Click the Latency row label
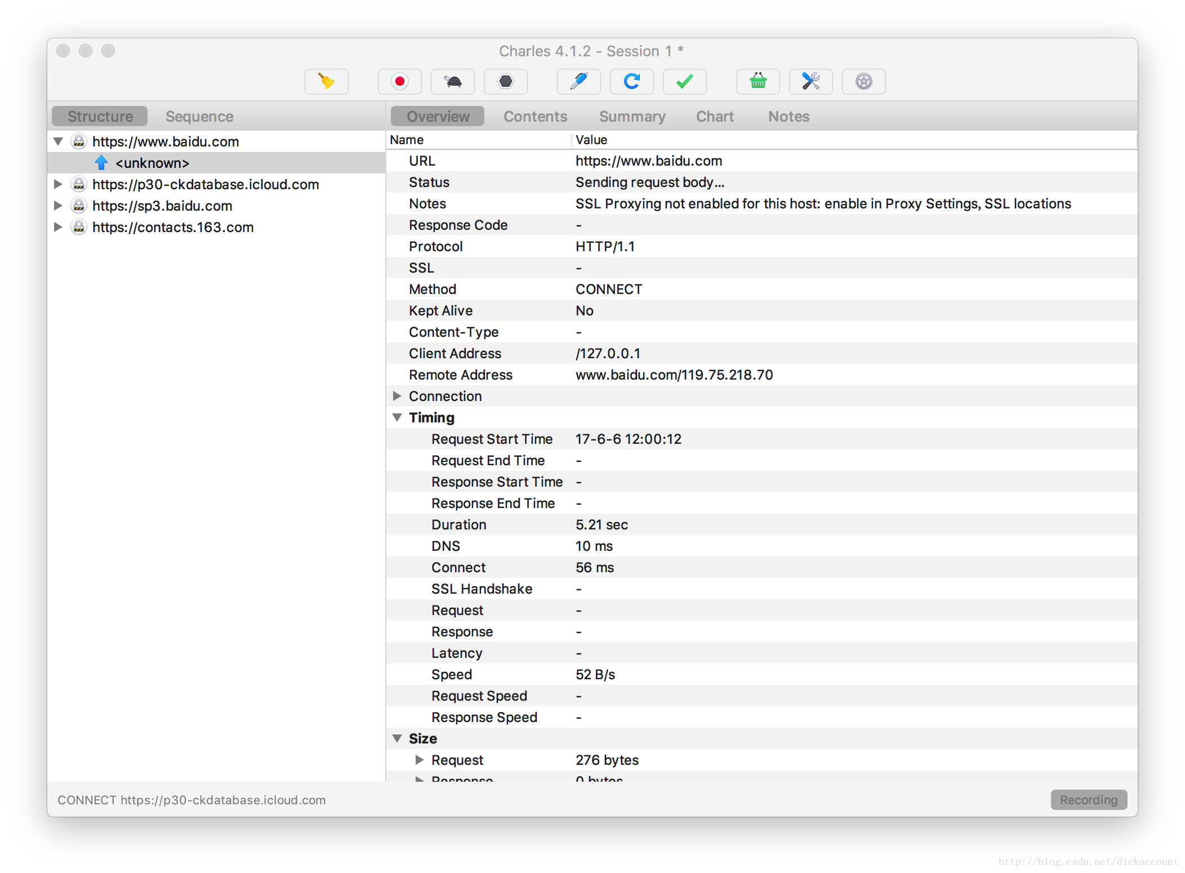Viewport: 1185px width, 873px height. pyautogui.click(x=457, y=653)
